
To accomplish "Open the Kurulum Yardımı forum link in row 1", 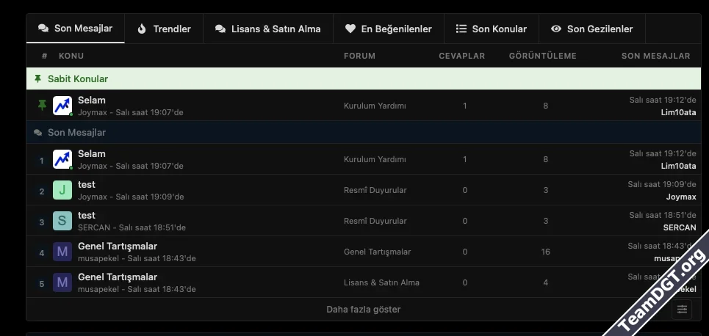I will [375, 159].
